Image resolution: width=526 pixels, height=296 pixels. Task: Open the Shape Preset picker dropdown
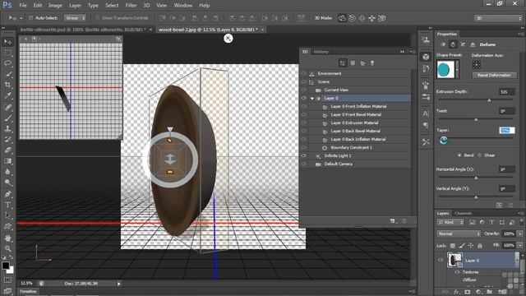457,69
